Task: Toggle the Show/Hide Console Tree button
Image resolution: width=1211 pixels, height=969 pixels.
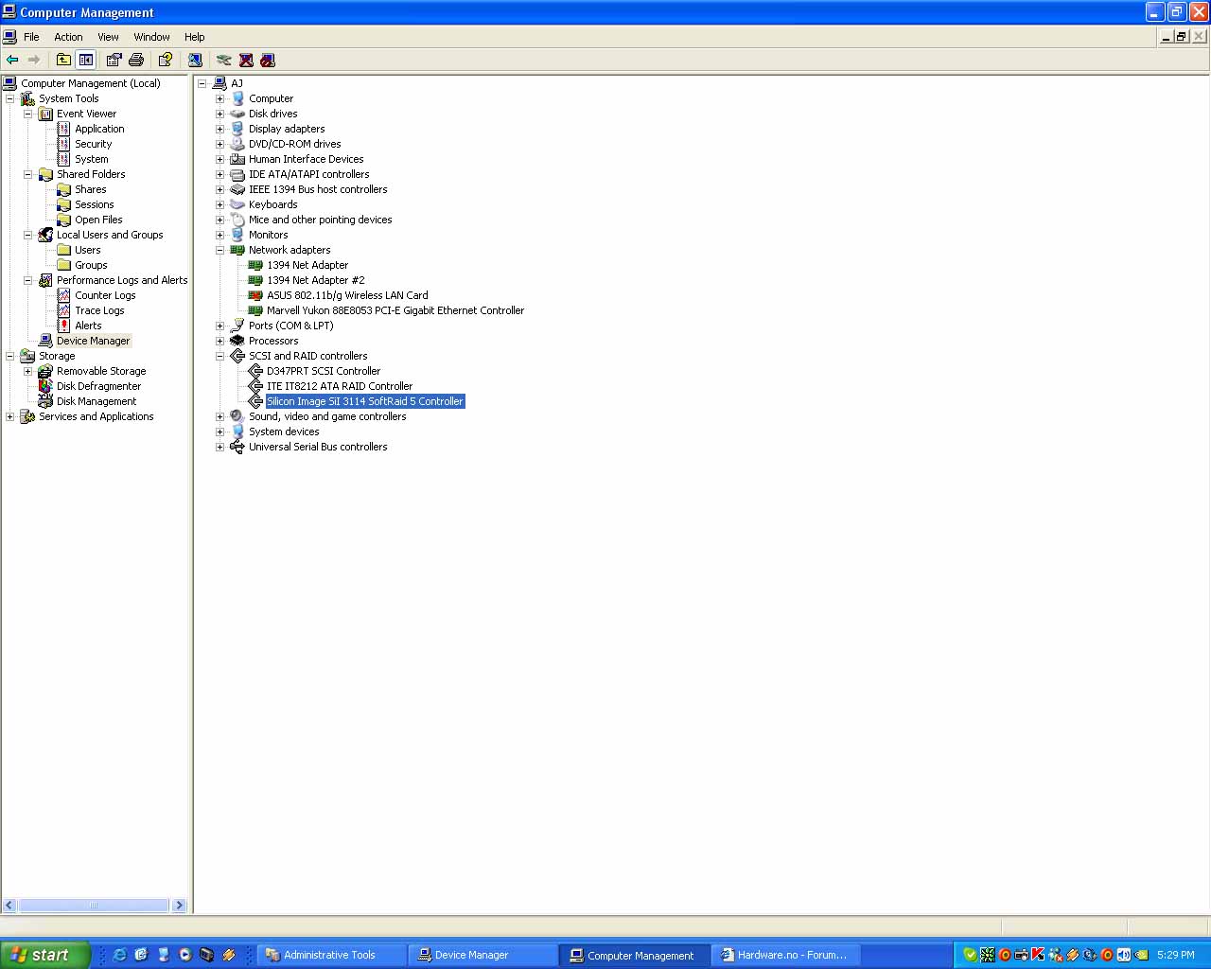Action: point(85,60)
